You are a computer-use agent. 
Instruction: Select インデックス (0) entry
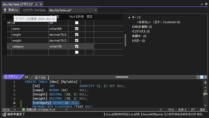[141, 31]
